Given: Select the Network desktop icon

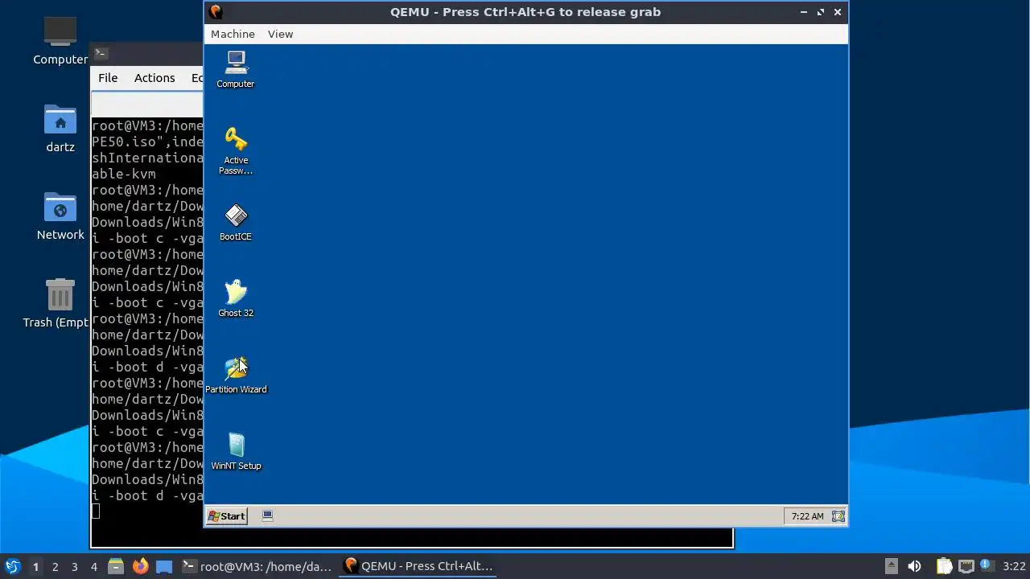Looking at the screenshot, I should 60,216.
